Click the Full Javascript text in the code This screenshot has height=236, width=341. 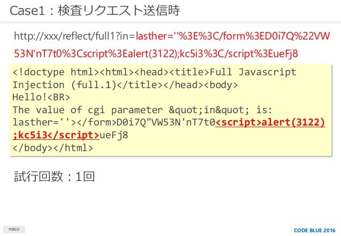253,72
